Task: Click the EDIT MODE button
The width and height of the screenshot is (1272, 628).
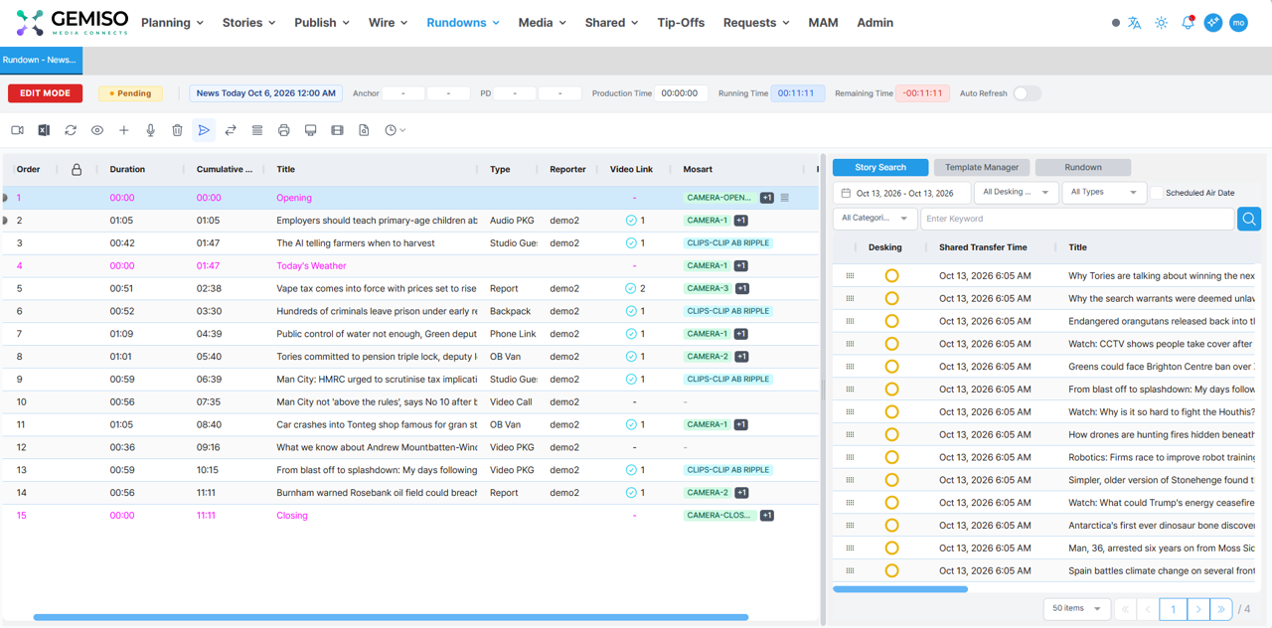Action: (x=45, y=93)
